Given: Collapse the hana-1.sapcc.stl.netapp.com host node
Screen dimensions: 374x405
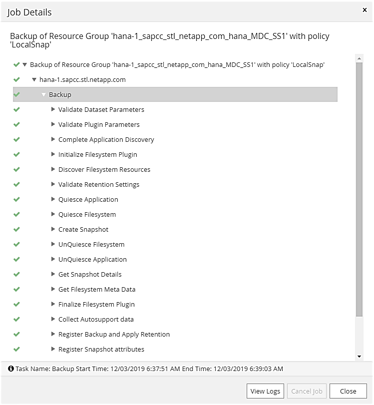Looking at the screenshot, I should tap(34, 79).
